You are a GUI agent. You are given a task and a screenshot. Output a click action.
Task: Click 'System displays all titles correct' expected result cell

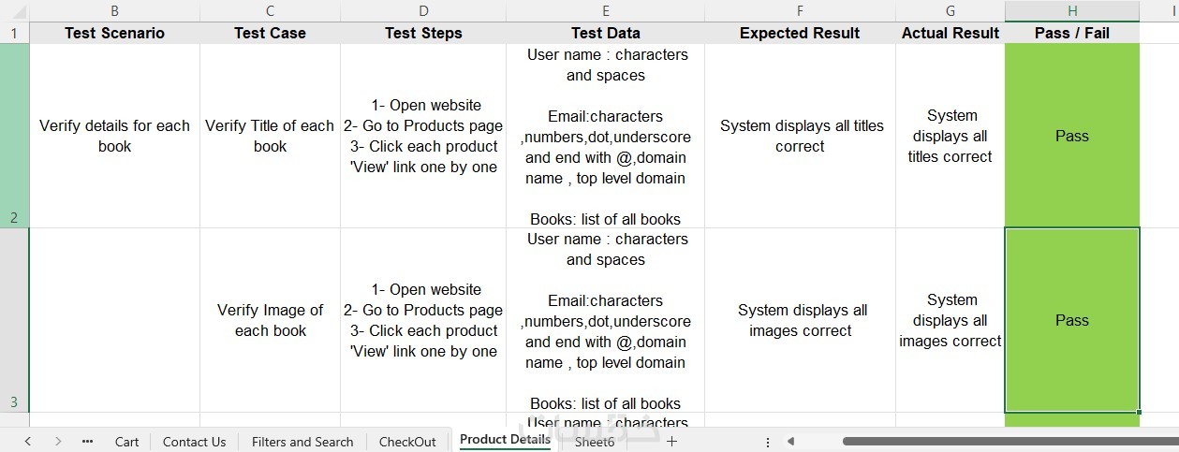(800, 136)
